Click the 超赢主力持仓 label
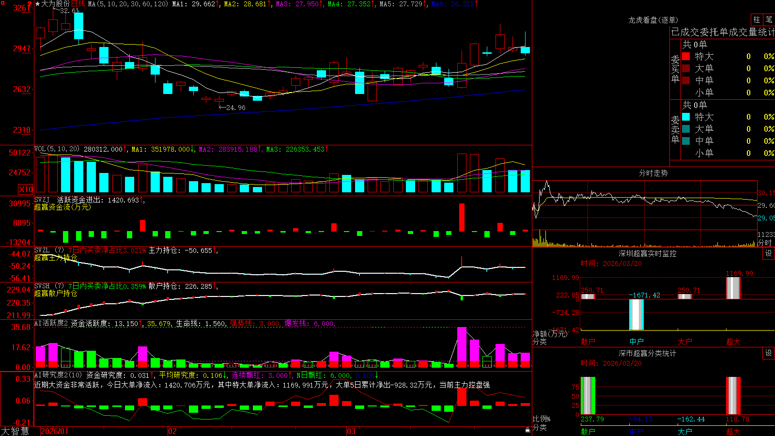Viewport: 775px width, 436px height. click(56, 257)
